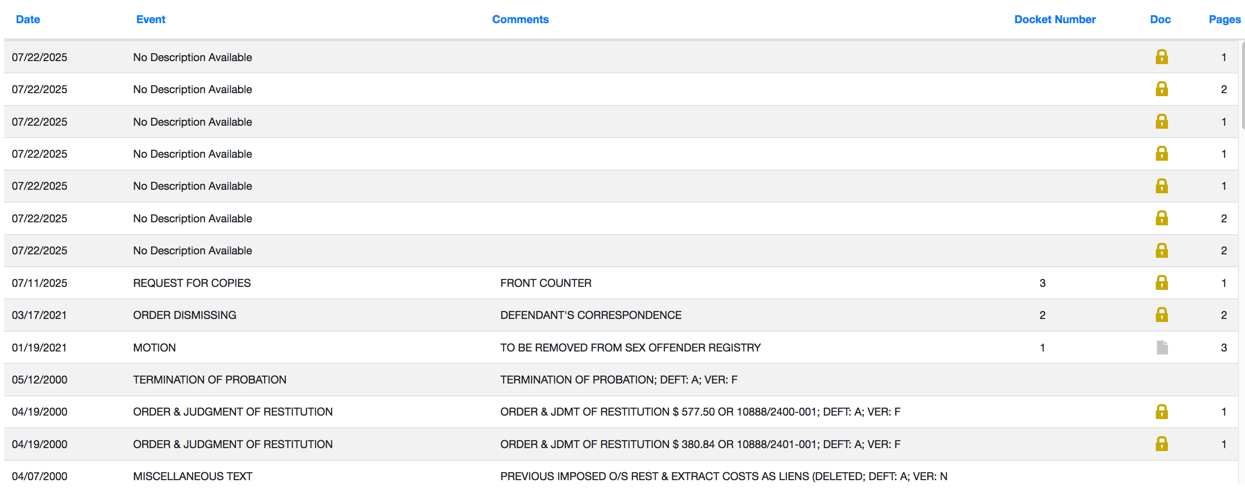Image resolution: width=1245 pixels, height=491 pixels.
Task: Select the TERMINATION OF PROBATION event row
Action: [209, 380]
